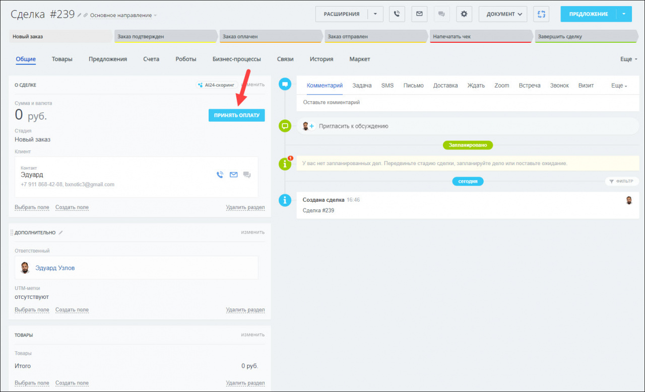
Task: Call contact Эдуард via phone icon
Action: 220,175
